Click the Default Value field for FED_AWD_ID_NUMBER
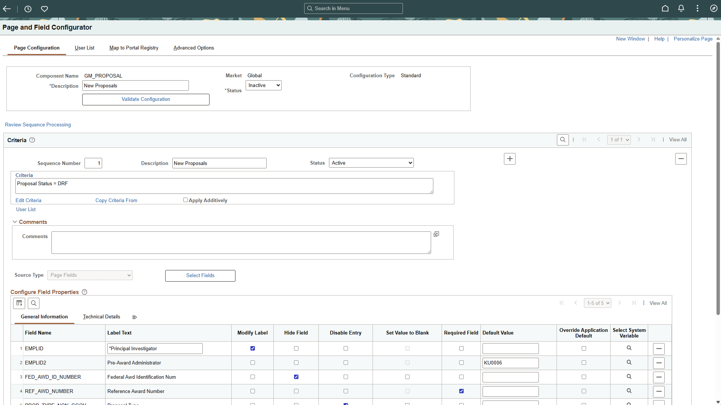The width and height of the screenshot is (721, 405). (510, 377)
